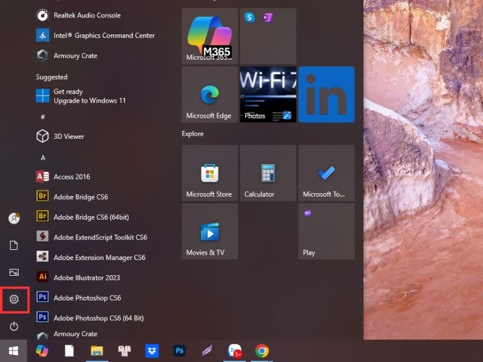The image size is (483, 362).
Task: Expand the Skype and OneNote tile folder
Action: [267, 36]
